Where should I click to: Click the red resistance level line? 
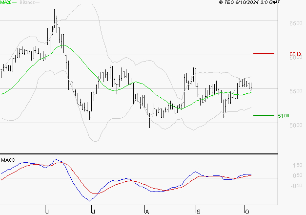(x=264, y=54)
